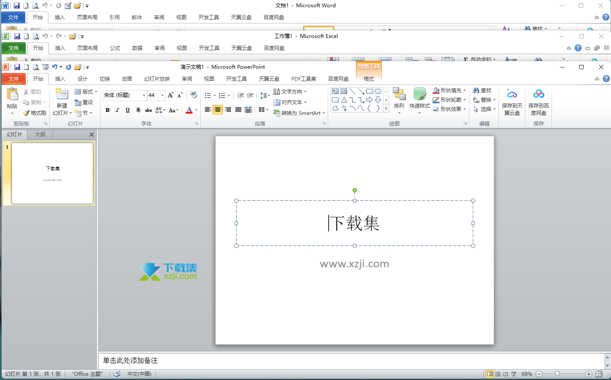Screen dimensions: 611x380
Task: Toggle italic formatting
Action: (117, 110)
